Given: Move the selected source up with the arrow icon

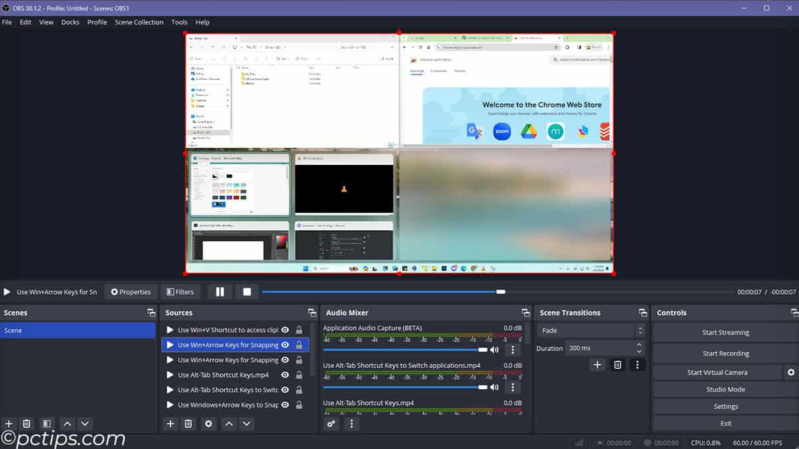Looking at the screenshot, I should tap(228, 424).
